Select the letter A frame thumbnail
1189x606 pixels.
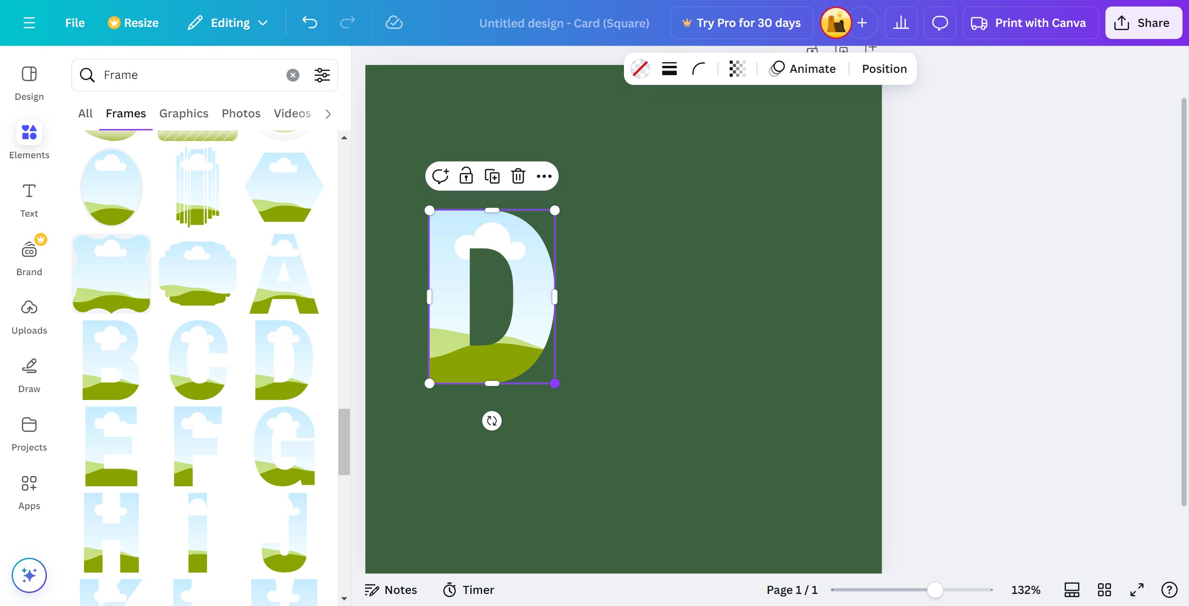[284, 274]
